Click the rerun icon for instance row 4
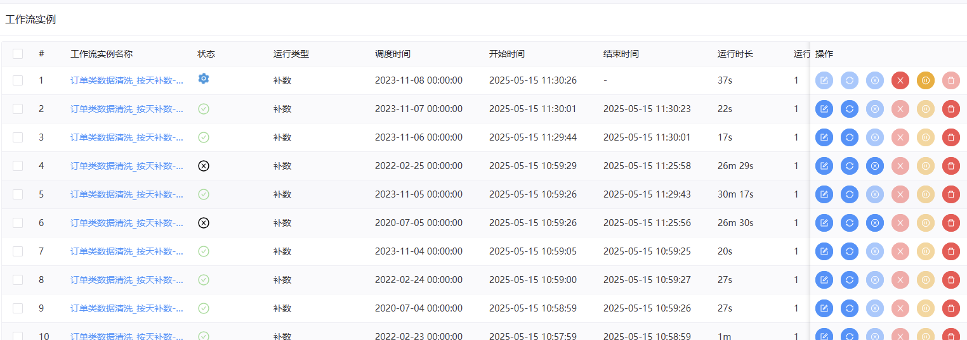The width and height of the screenshot is (967, 340). [849, 166]
